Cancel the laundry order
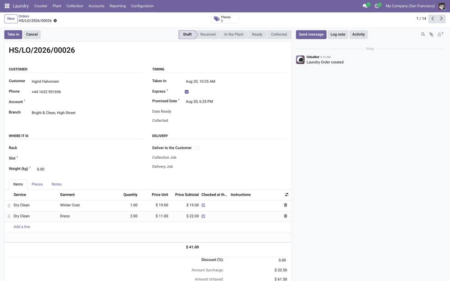 pos(32,35)
